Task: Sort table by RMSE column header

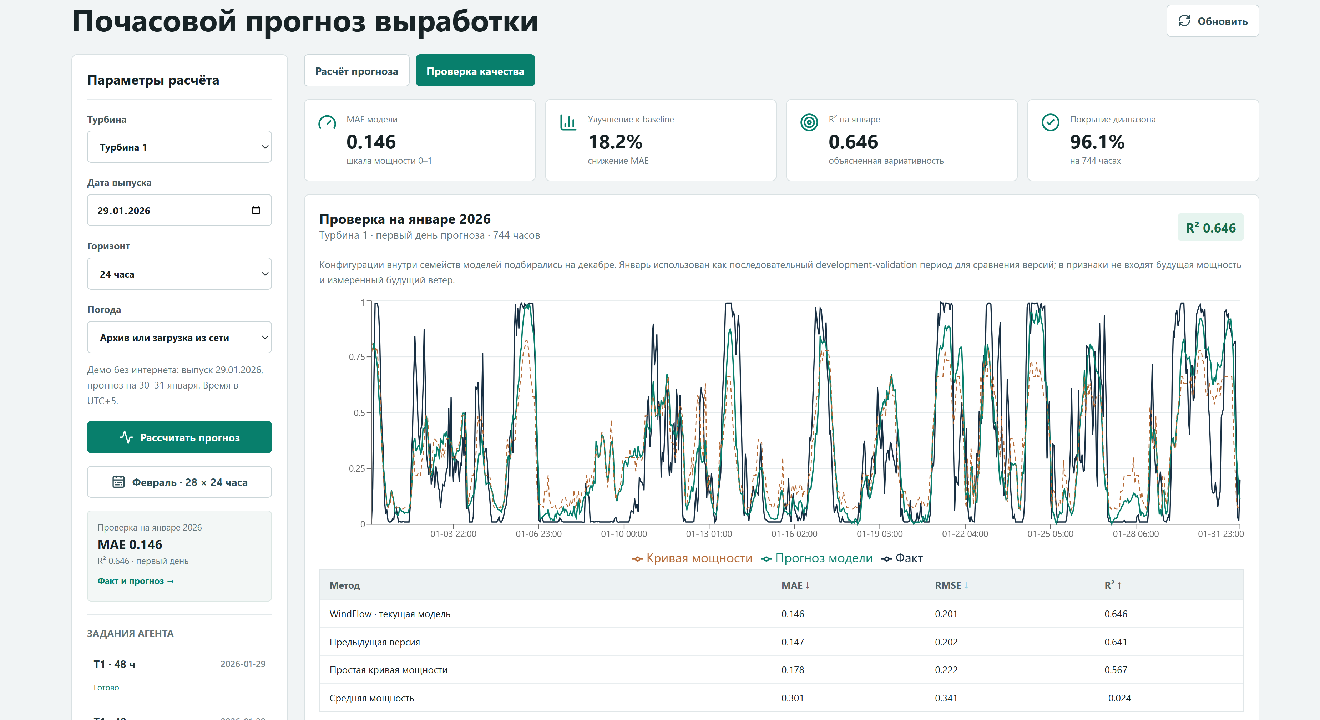Action: (x=952, y=585)
